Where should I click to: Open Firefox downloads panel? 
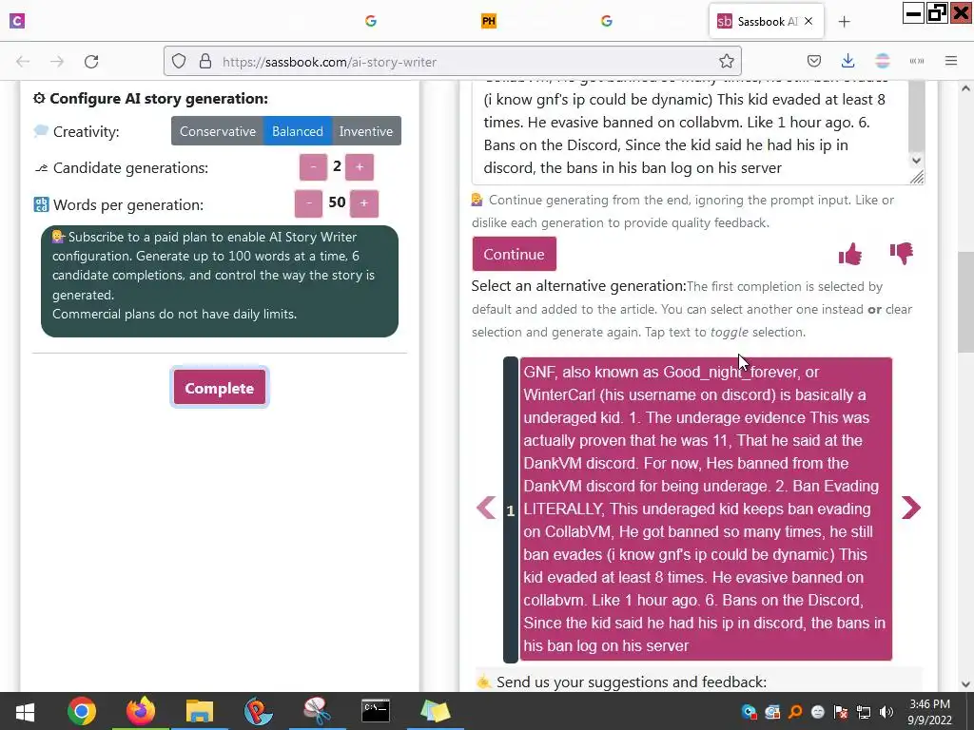click(x=847, y=61)
